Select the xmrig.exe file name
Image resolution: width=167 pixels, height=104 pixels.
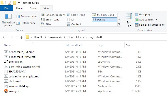tap(15, 91)
